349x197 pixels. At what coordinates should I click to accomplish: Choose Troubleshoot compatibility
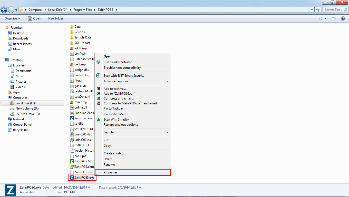tap(133, 68)
